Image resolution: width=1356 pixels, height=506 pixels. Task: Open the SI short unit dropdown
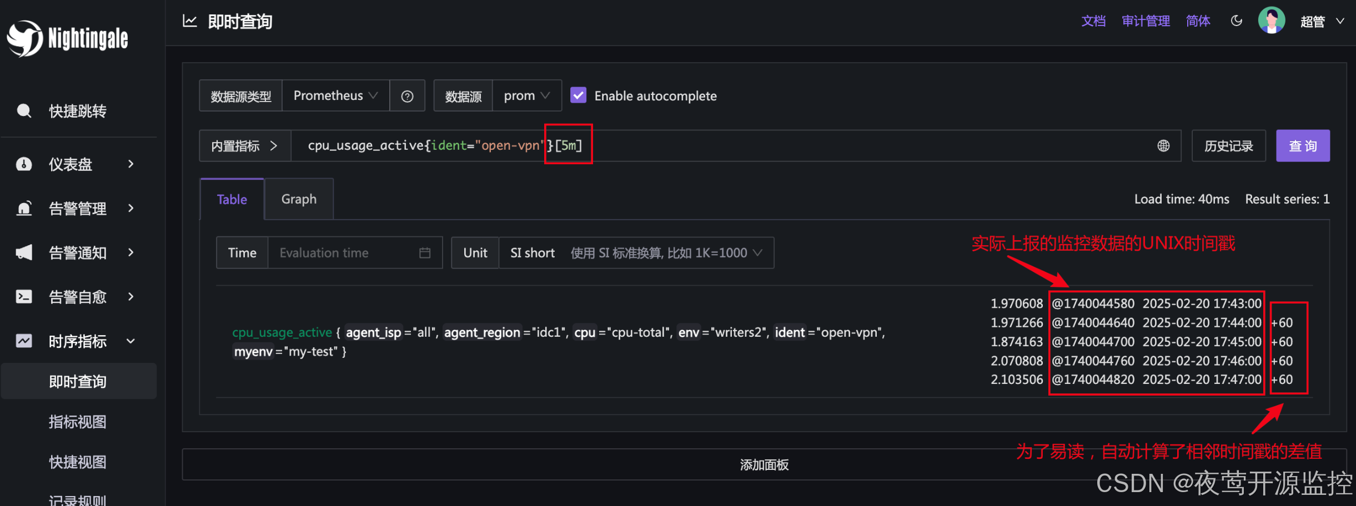pos(636,253)
